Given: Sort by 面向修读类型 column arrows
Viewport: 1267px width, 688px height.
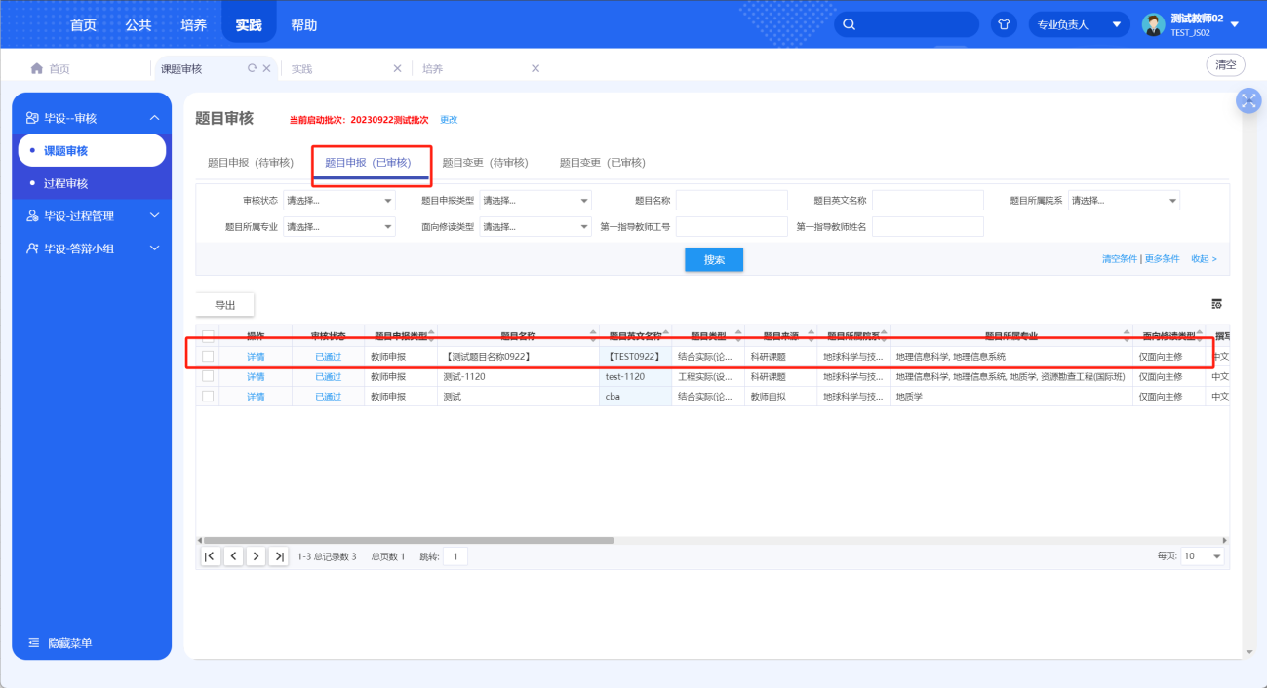Looking at the screenshot, I should (1199, 335).
